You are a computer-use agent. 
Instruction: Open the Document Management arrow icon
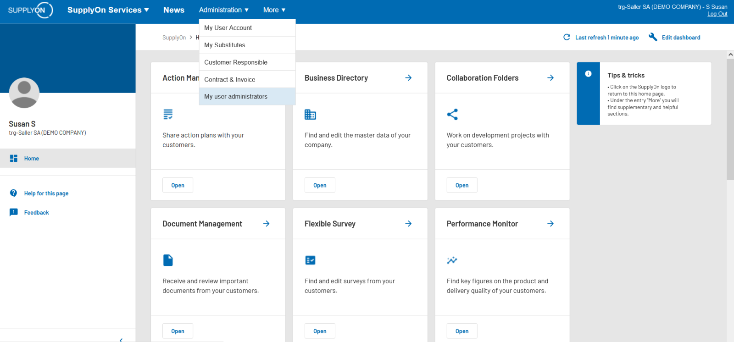tap(266, 224)
